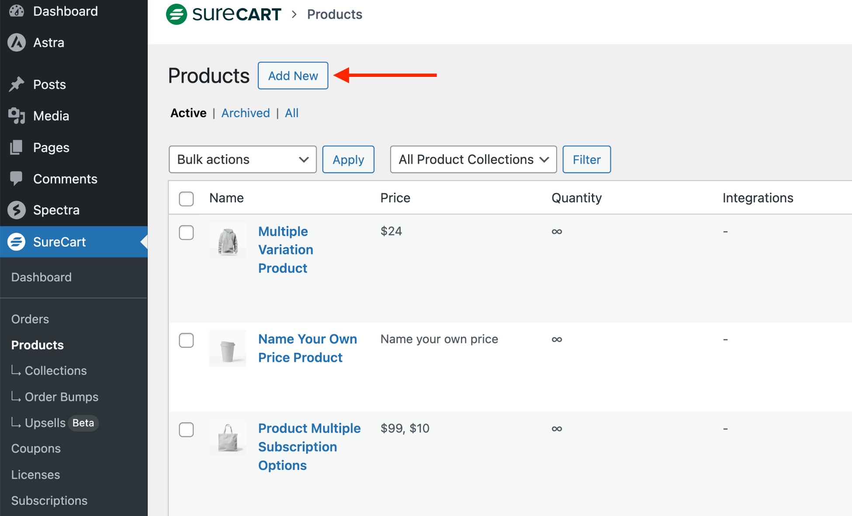
Task: Click the Dashboard gauge icon in sidebar
Action: click(x=17, y=11)
